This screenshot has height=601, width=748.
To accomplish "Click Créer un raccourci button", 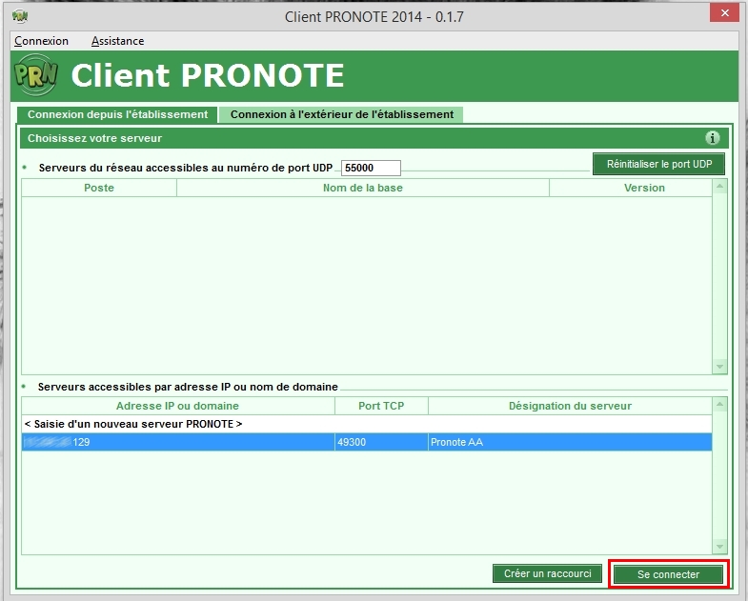I will (548, 573).
